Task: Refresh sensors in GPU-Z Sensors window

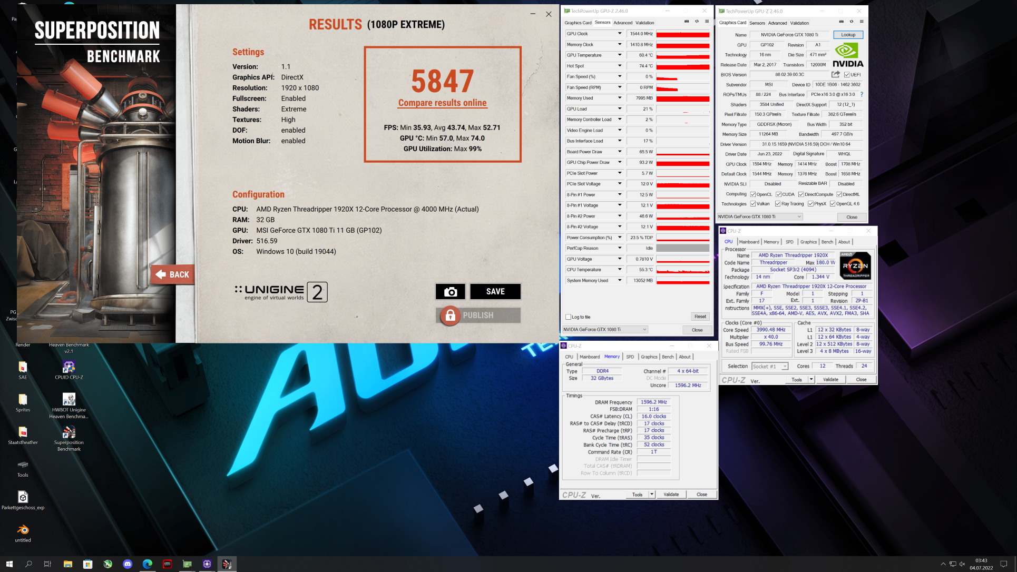Action: click(697, 22)
